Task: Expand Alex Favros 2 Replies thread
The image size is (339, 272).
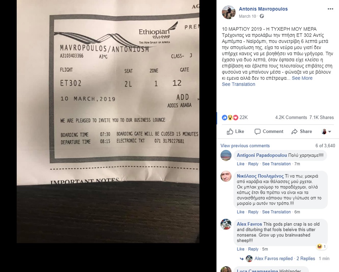Action: point(305,258)
